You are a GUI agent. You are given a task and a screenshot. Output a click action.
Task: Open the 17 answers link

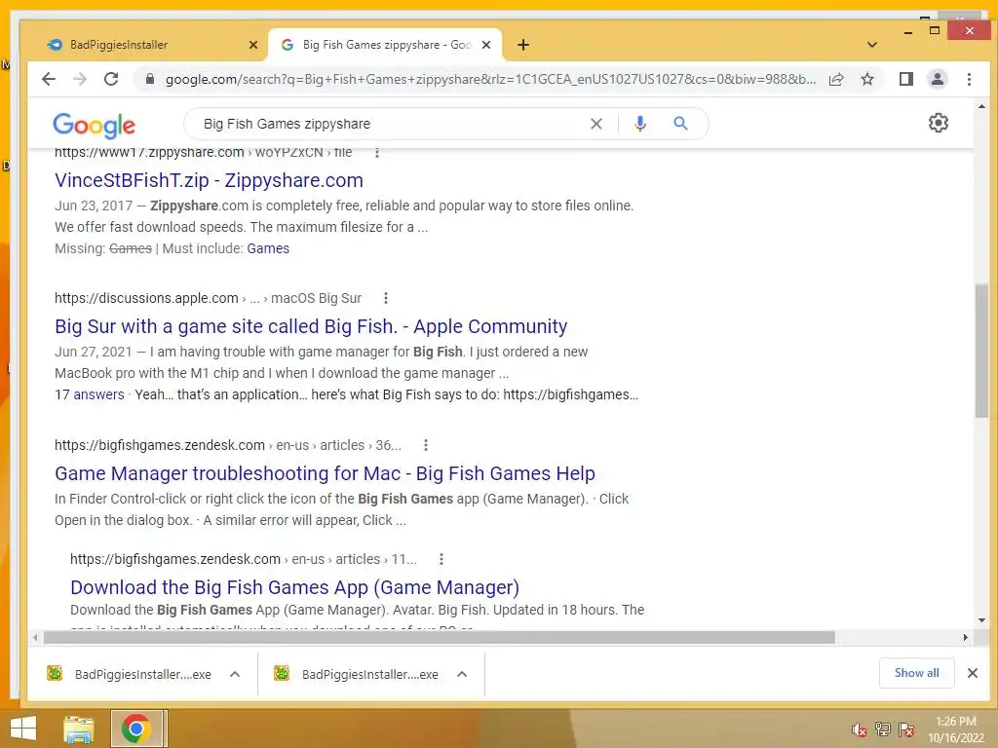click(90, 394)
